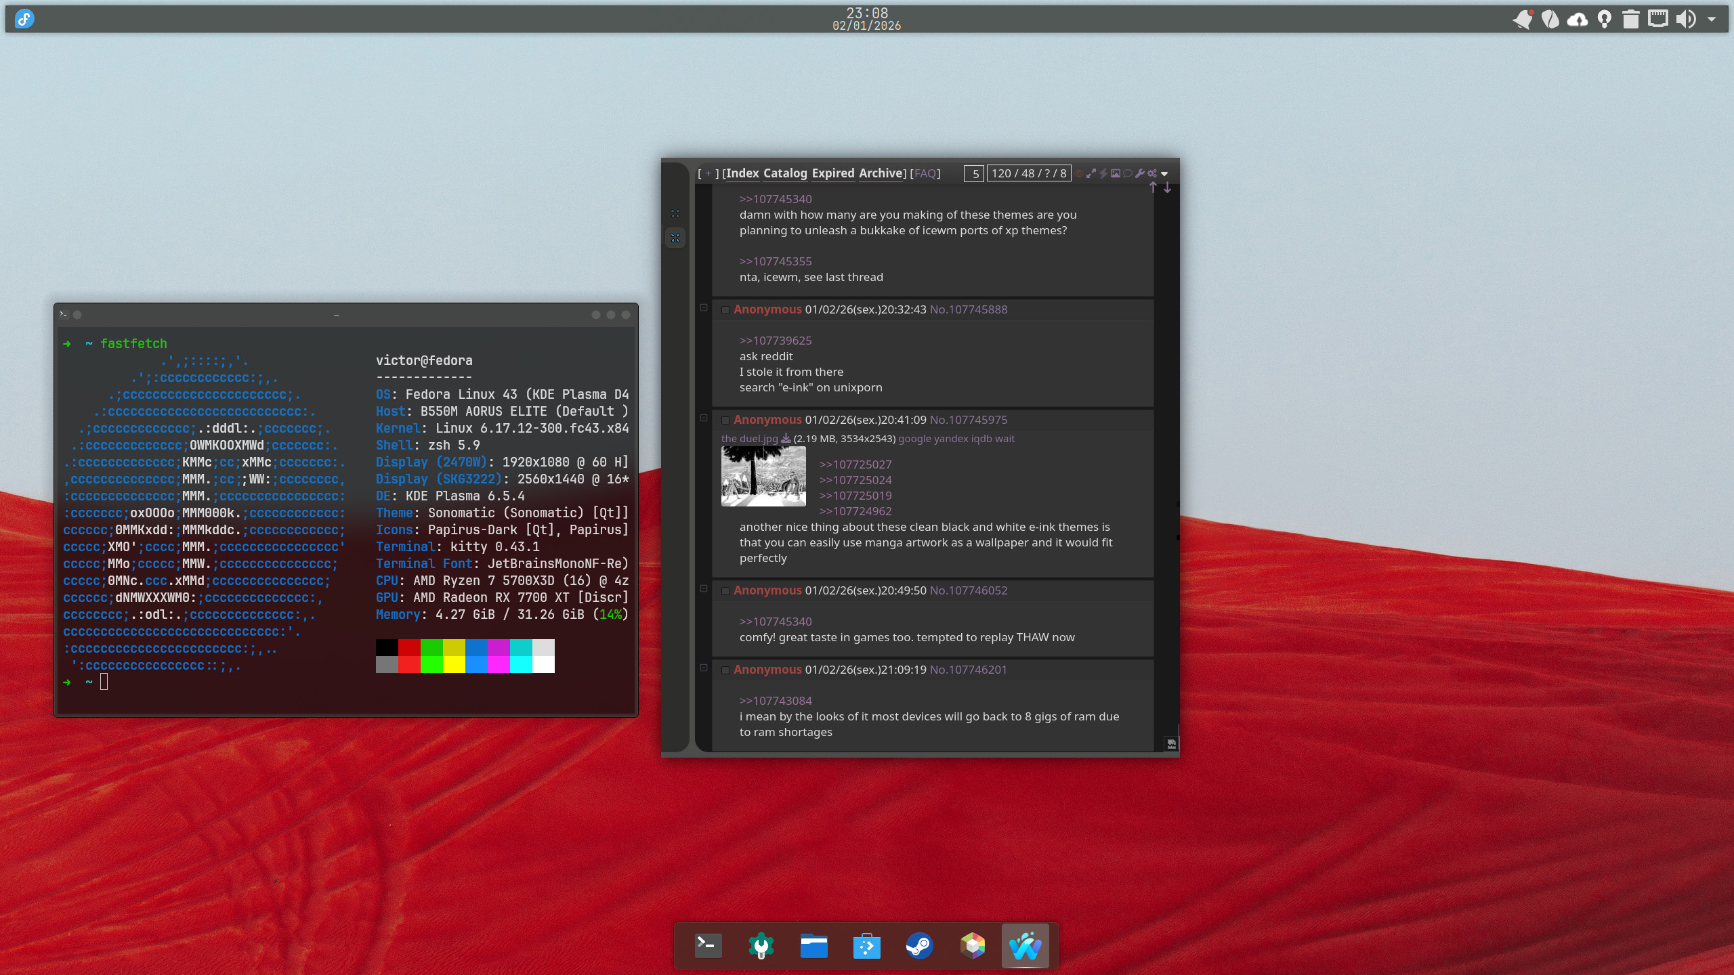The width and height of the screenshot is (1734, 975).
Task: Click the gallery image icon in the thread header
Action: click(x=1116, y=173)
